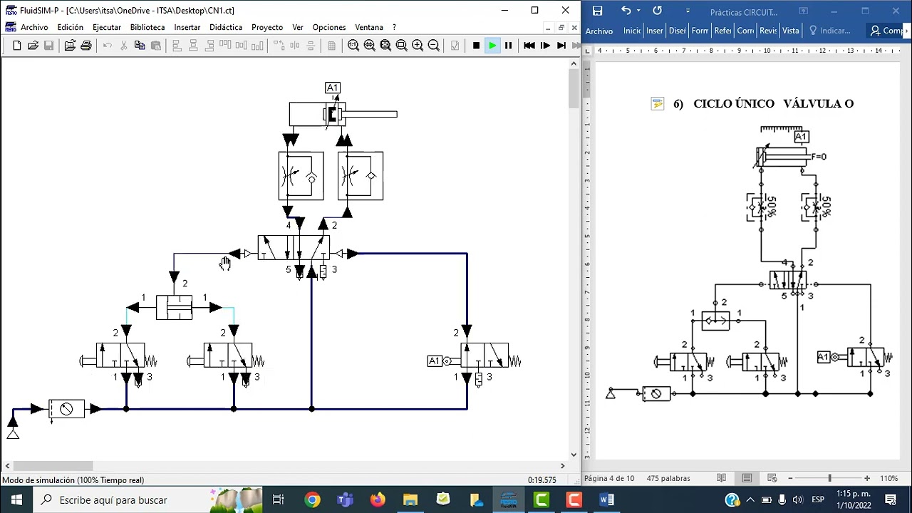Open the Proyecto menu
Image resolution: width=912 pixels, height=513 pixels.
pos(267,27)
